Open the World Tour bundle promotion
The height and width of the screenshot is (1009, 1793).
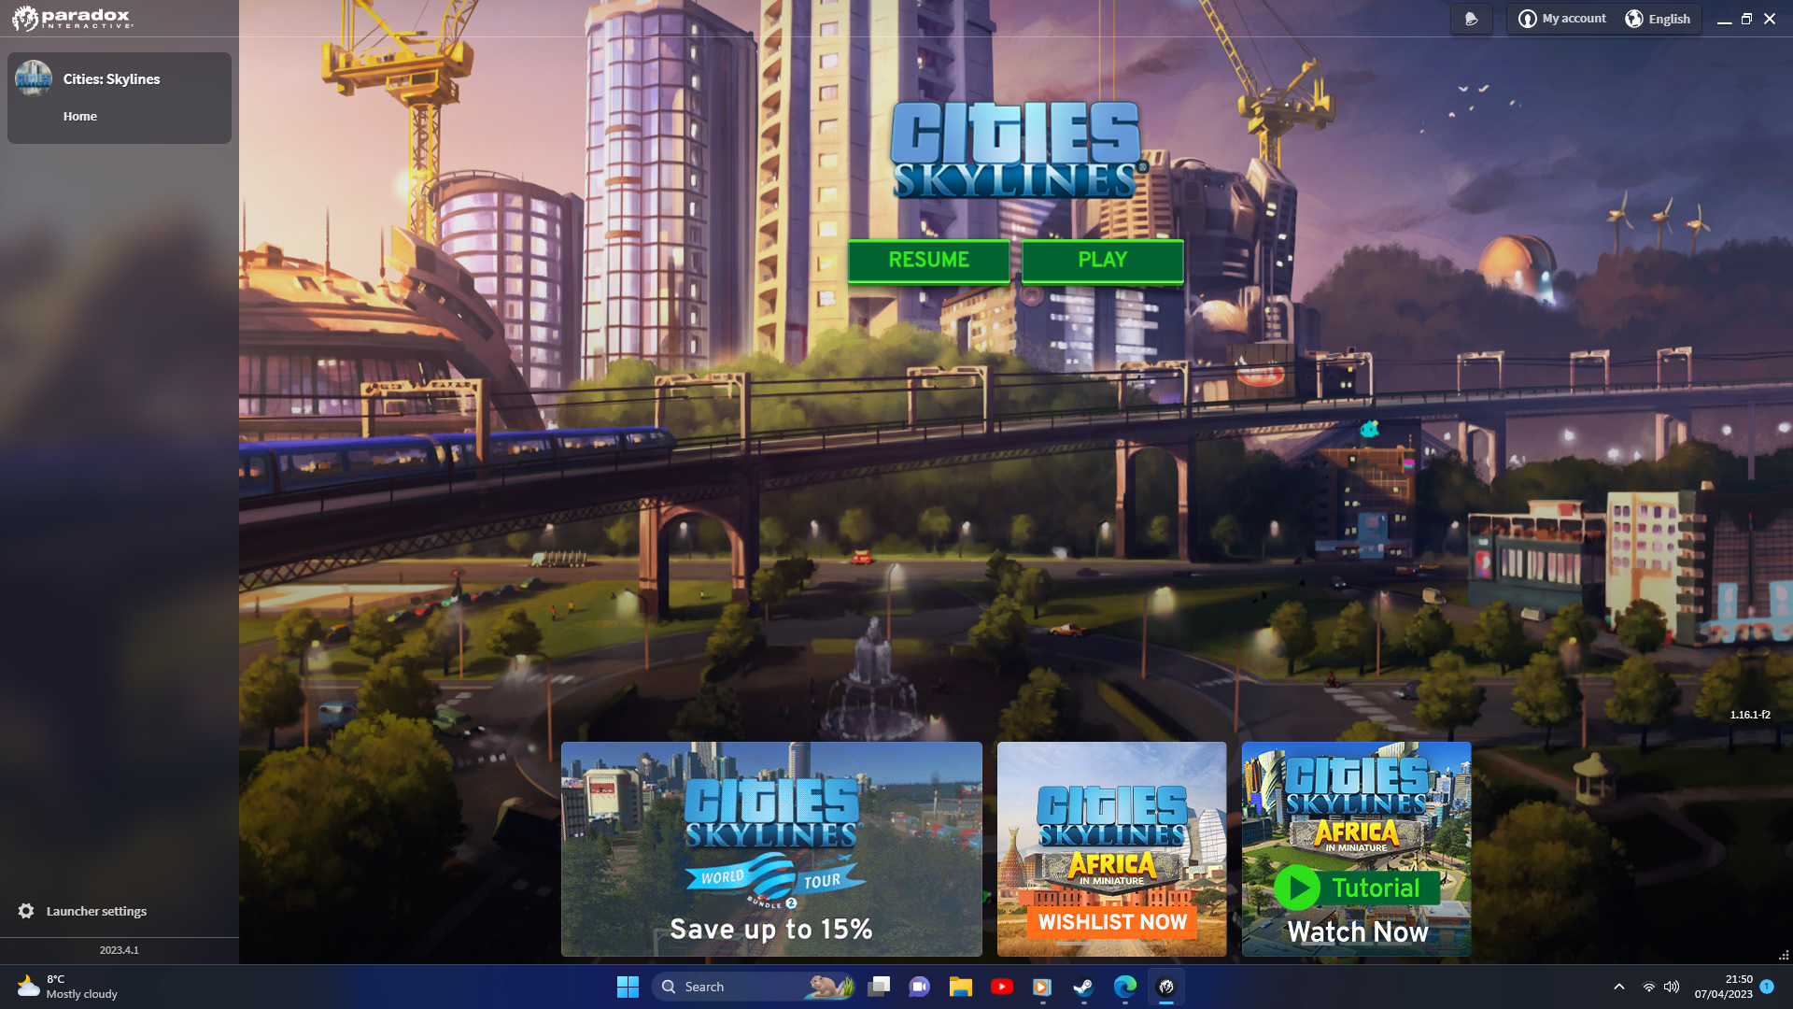click(771, 849)
